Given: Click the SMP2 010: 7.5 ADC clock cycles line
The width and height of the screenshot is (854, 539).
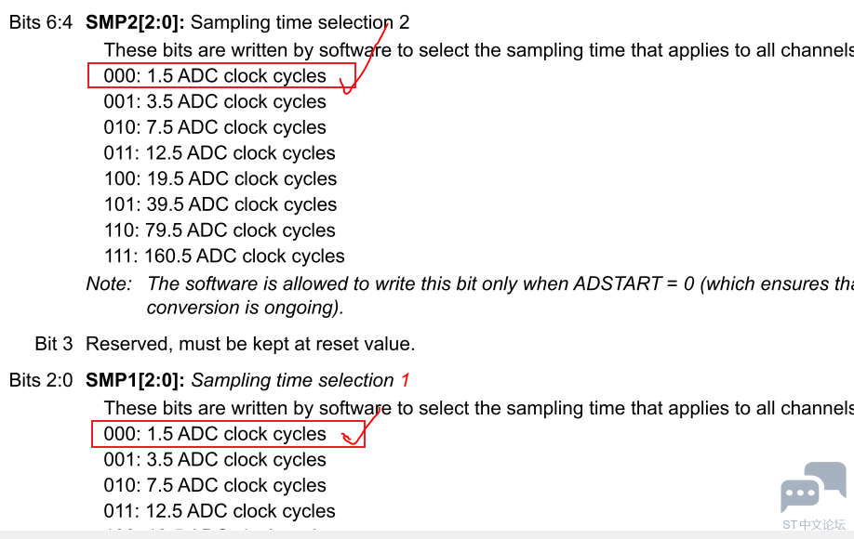Looking at the screenshot, I should (215, 127).
